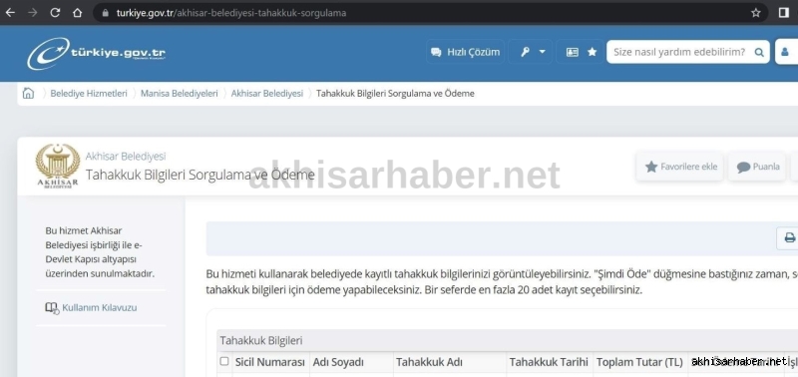798x377 pixels.
Task: Click Tahakkuk Adı column header
Action: tap(429, 362)
